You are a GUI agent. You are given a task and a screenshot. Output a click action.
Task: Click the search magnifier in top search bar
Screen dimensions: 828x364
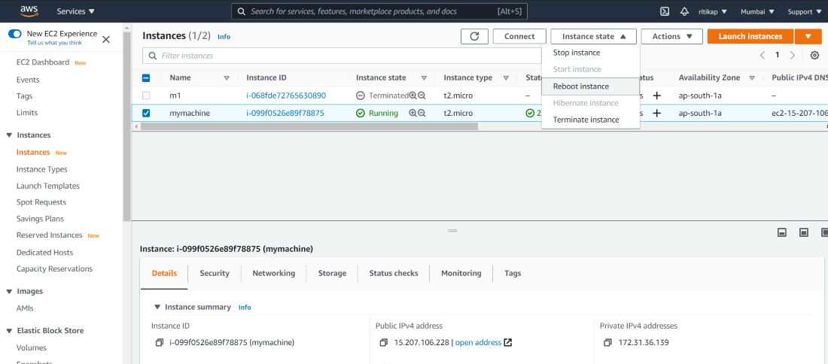point(242,11)
